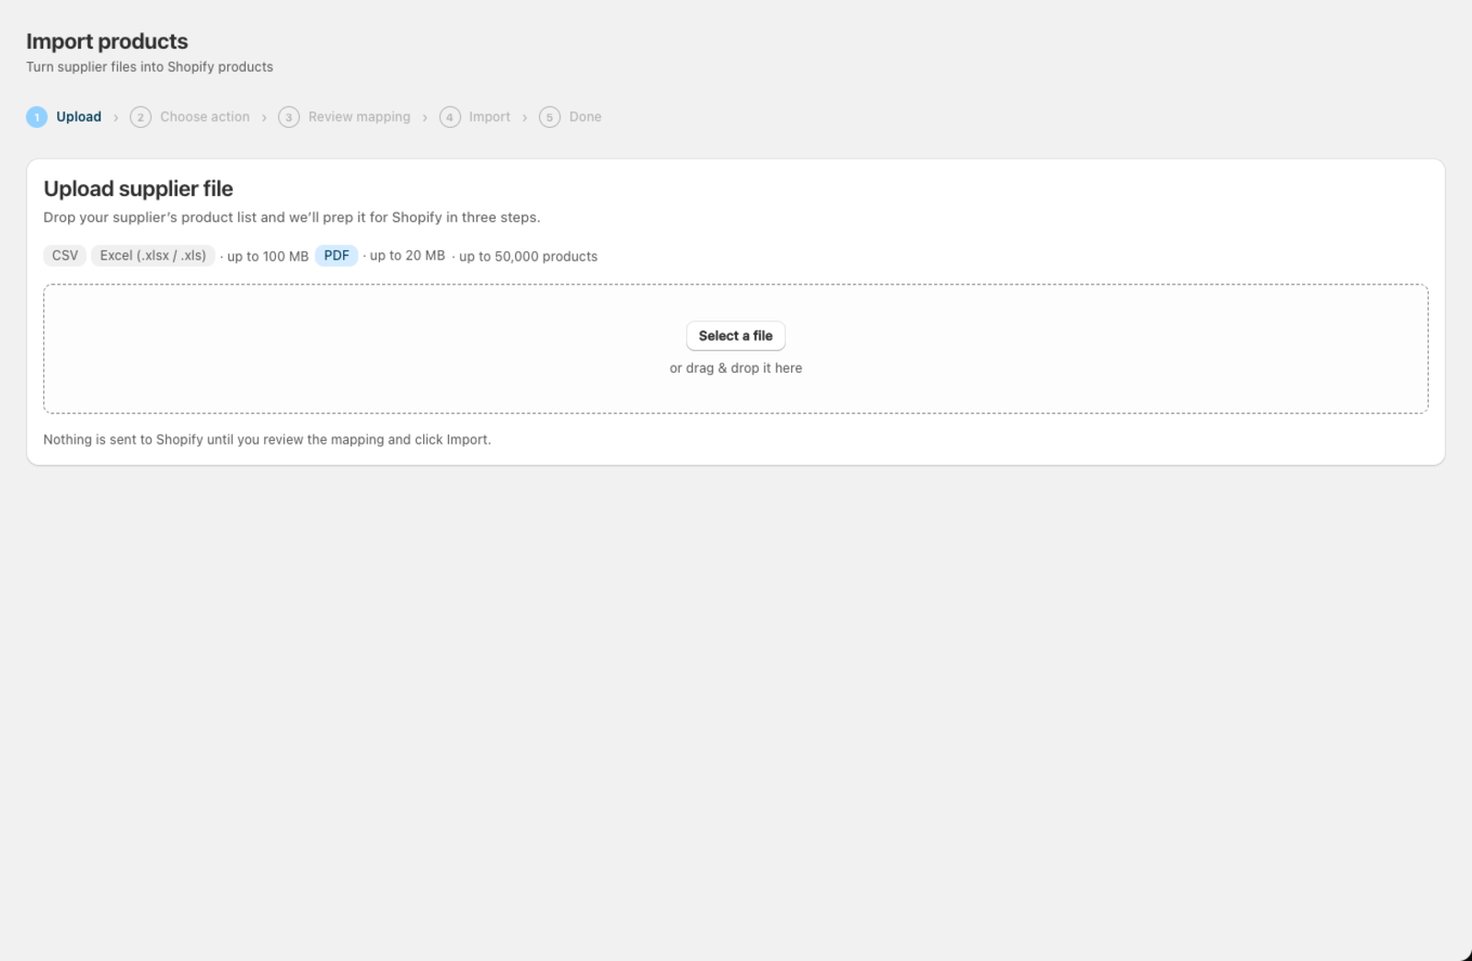Click the 'Nothing is sent to Shopify' note
Screen dimensions: 1472x961
(x=267, y=440)
